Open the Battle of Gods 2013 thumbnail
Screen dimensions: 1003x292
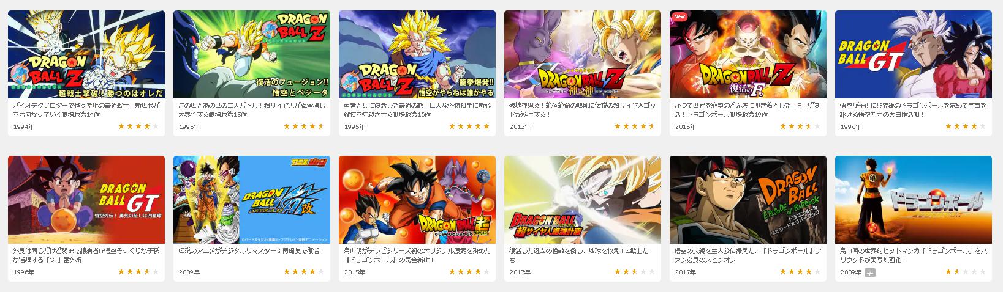point(583,54)
